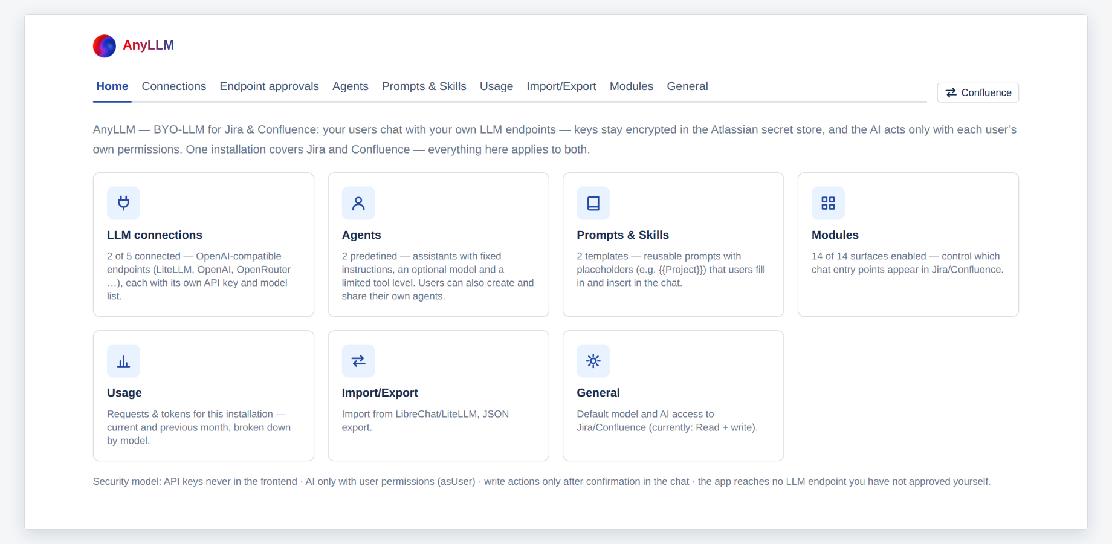Click the Security model footer text
1112x544 pixels.
[541, 481]
